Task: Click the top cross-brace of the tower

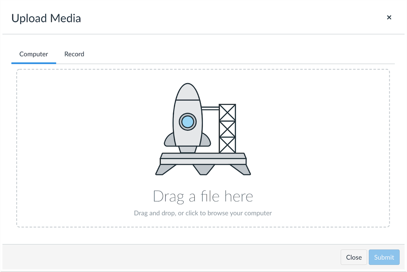Action: 227,112
